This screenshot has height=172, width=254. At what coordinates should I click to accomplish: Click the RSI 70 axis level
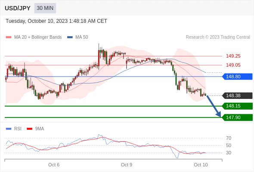[229, 138]
